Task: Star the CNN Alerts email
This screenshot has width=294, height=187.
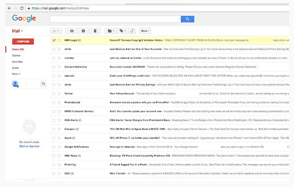Action: click(59, 120)
